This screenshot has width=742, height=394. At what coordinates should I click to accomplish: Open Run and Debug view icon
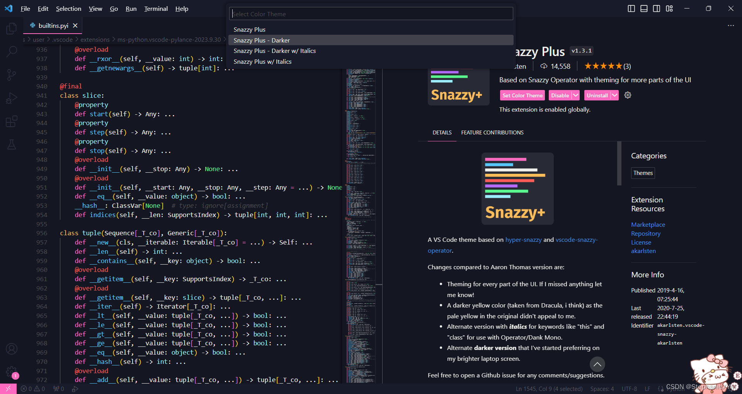12,98
